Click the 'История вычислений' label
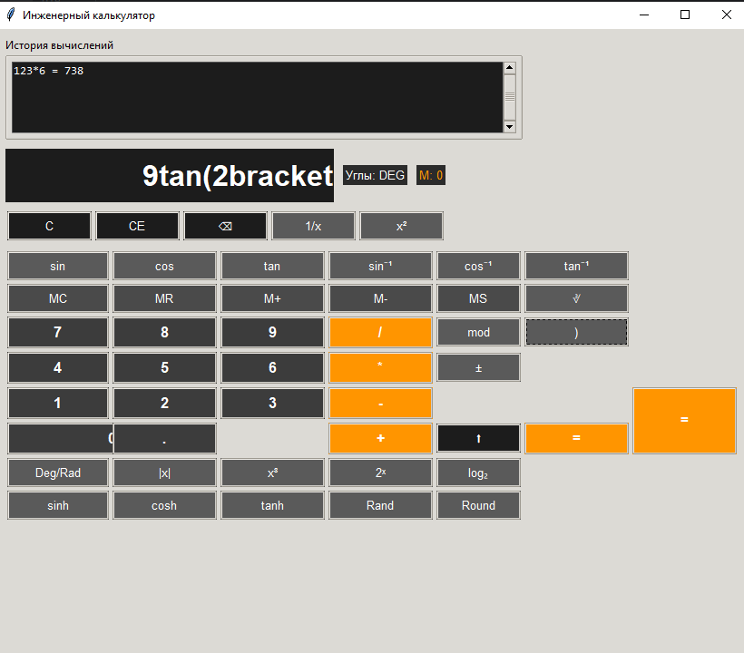 59,45
